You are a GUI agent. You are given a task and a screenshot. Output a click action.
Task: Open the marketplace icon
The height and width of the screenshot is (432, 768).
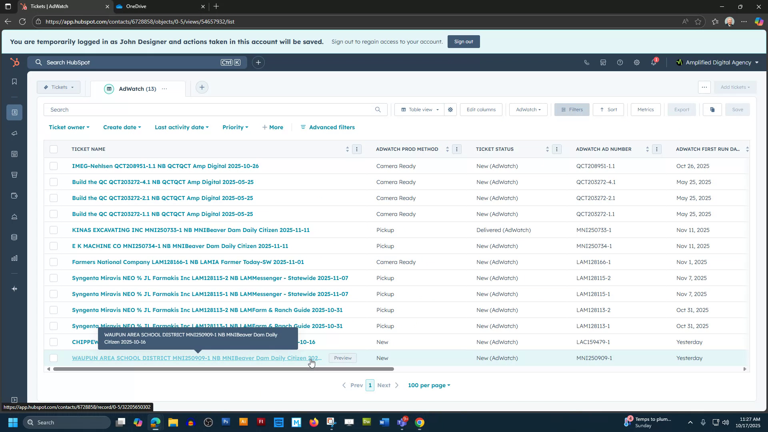pyautogui.click(x=603, y=62)
